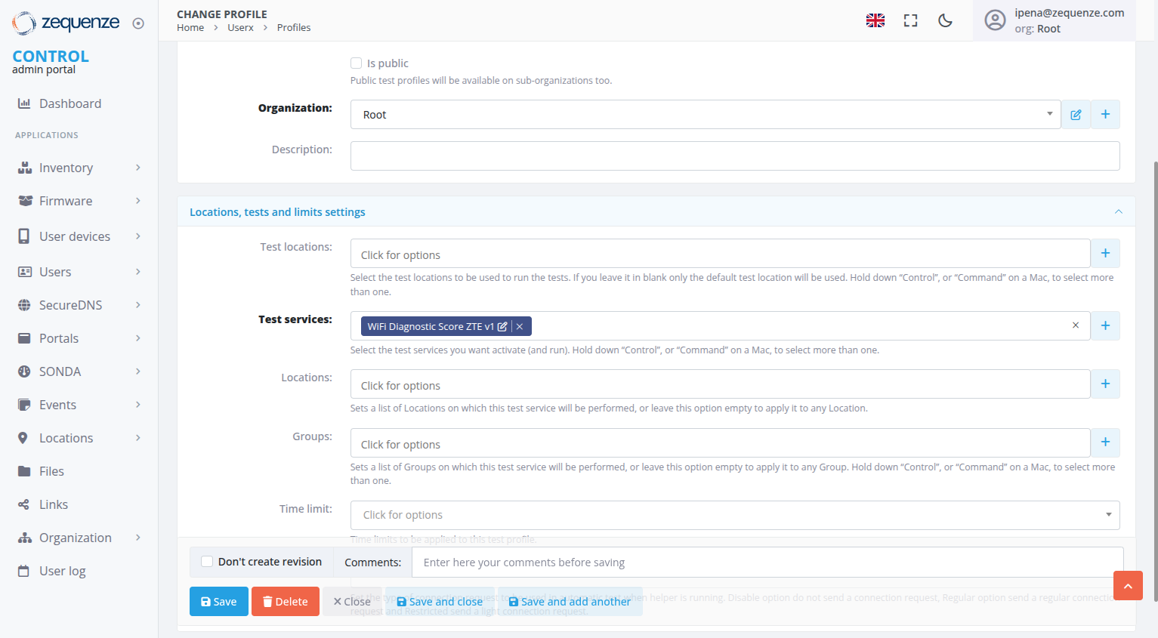The image size is (1158, 638).
Task: Add a new organization using plus icon
Action: [1105, 114]
